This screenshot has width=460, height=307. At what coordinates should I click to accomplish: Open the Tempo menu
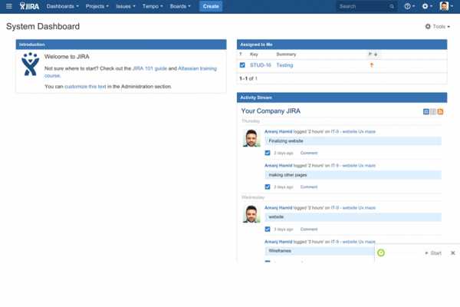pos(153,6)
